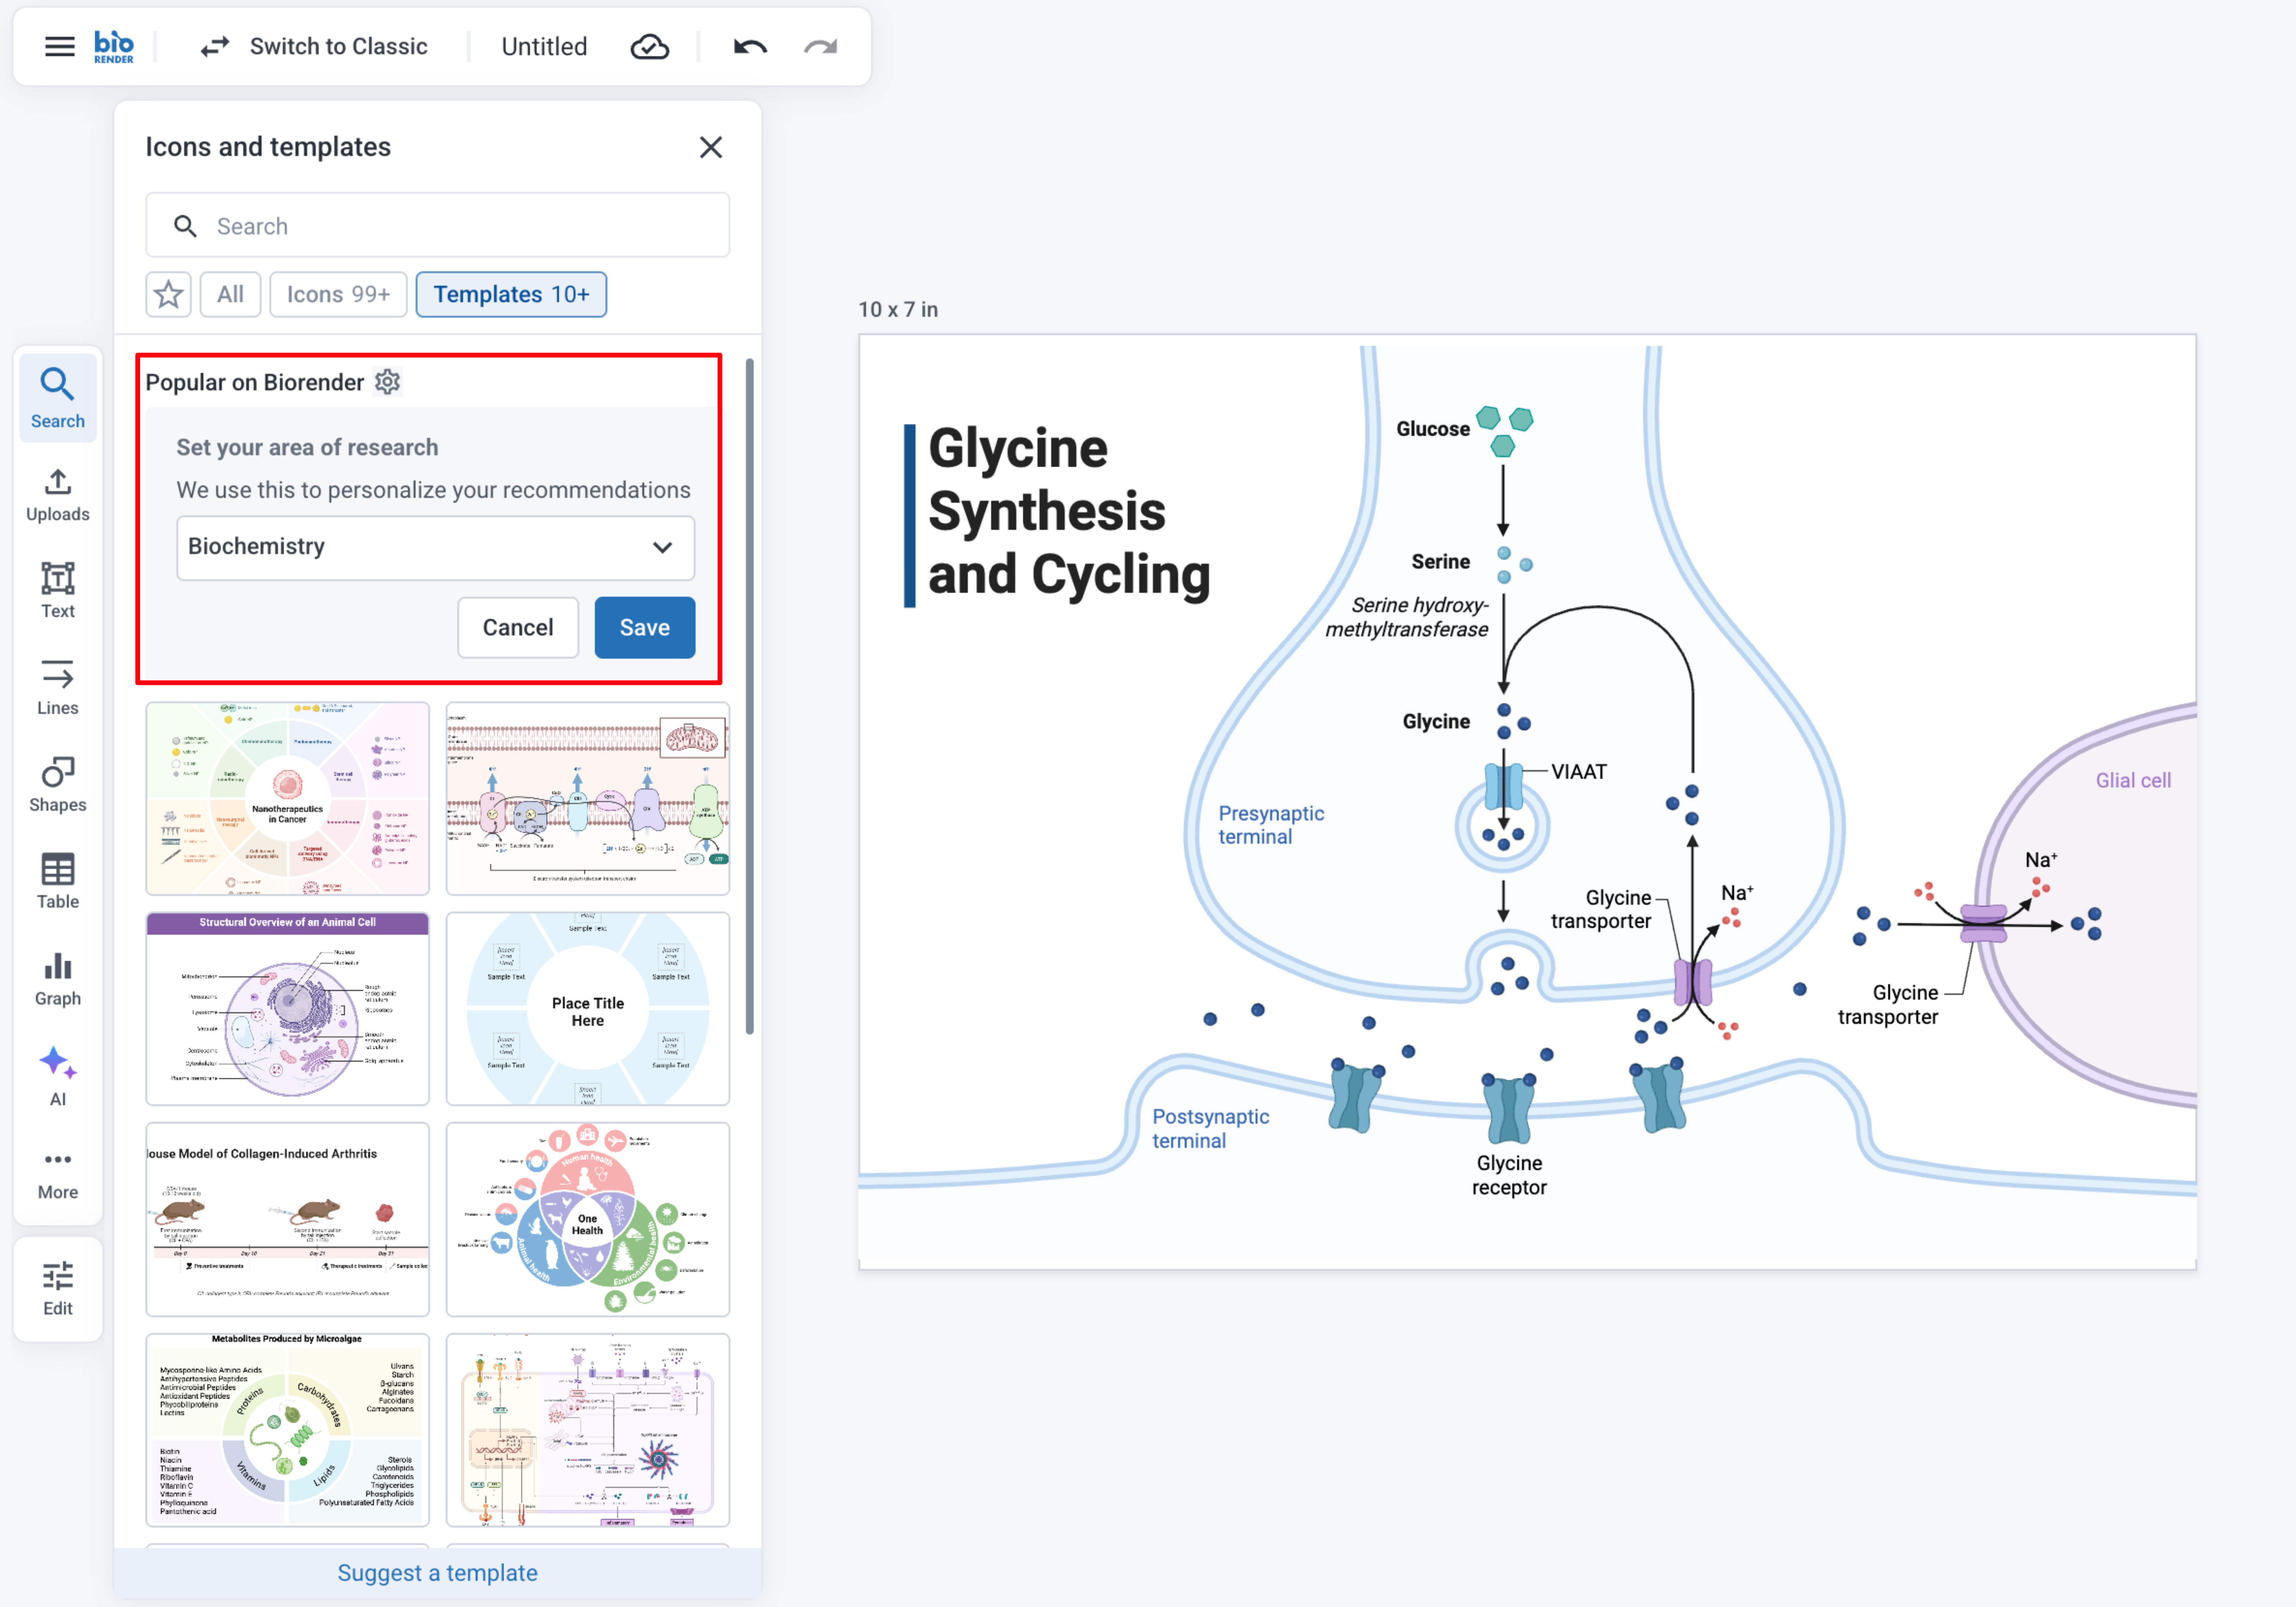Save the research area selection
Image resolution: width=2296 pixels, height=1607 pixels.
pyautogui.click(x=644, y=627)
